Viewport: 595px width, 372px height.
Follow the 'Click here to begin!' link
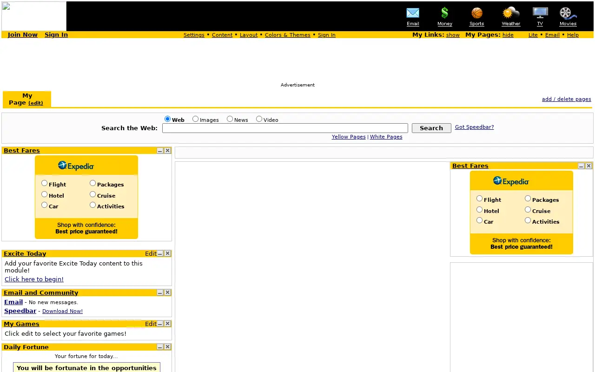click(34, 279)
